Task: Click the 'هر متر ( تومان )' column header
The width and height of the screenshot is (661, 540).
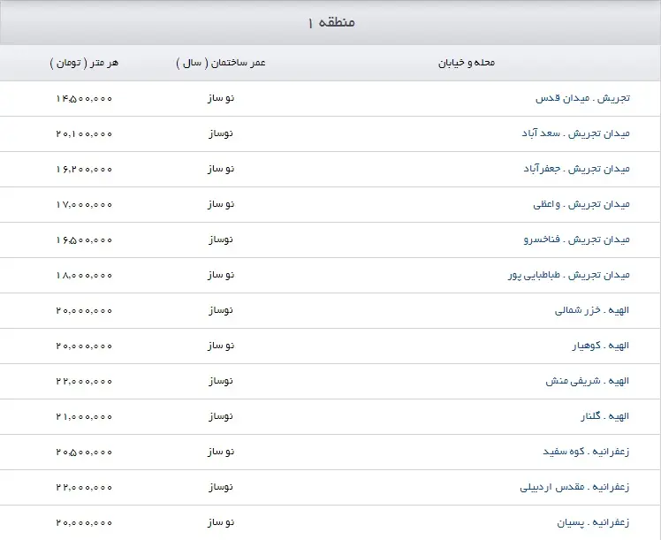Action: click(84, 63)
